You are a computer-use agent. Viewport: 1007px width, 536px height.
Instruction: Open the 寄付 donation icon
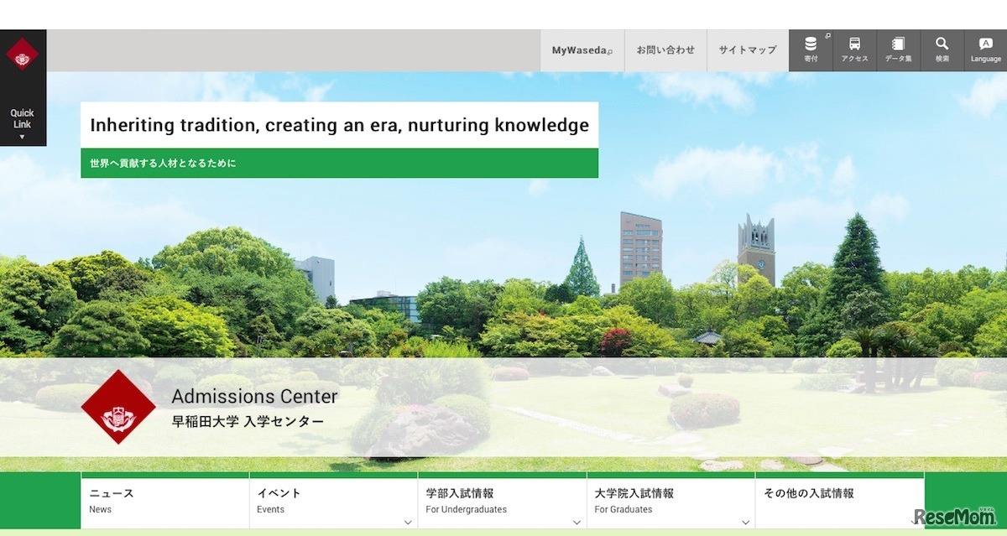tap(811, 49)
